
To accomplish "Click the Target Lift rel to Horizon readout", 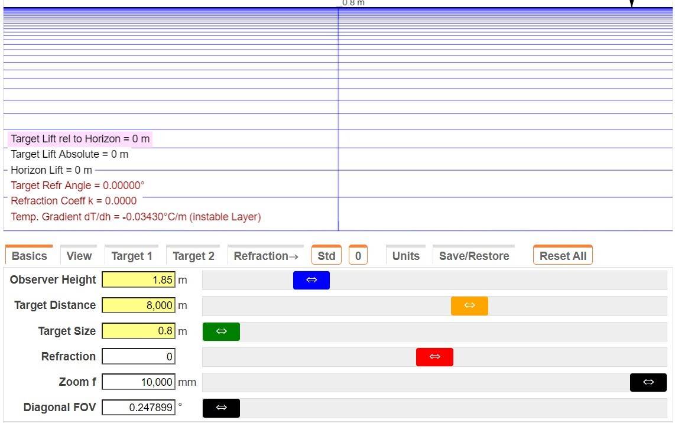I will pos(80,139).
